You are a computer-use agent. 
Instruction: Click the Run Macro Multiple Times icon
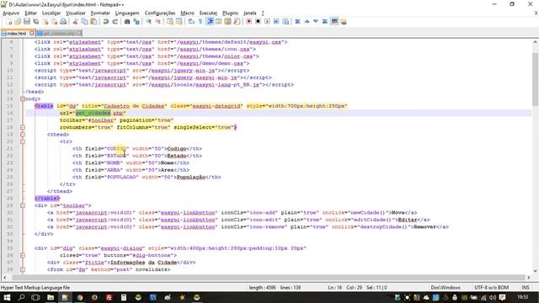(x=276, y=22)
